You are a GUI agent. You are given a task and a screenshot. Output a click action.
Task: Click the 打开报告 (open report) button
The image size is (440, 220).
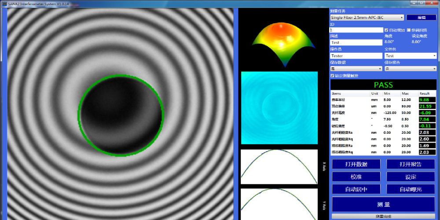click(x=410, y=164)
